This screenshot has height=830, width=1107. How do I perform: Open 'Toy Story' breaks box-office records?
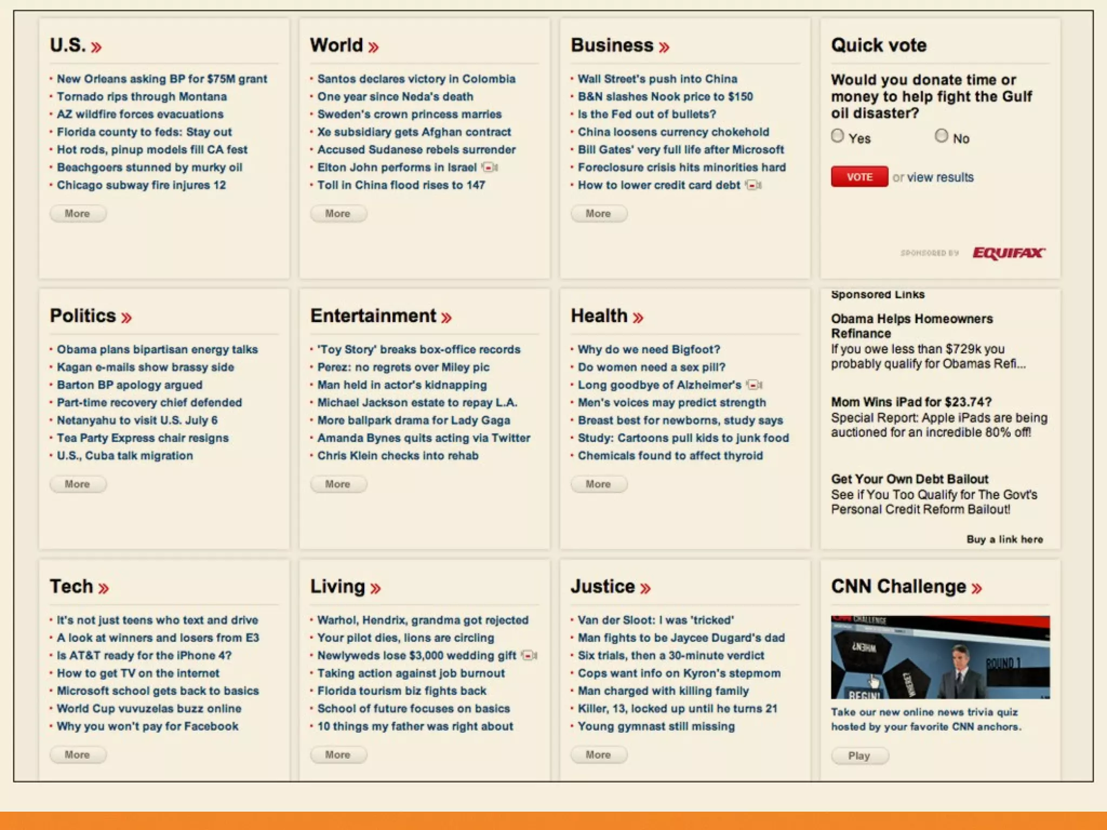pyautogui.click(x=418, y=350)
